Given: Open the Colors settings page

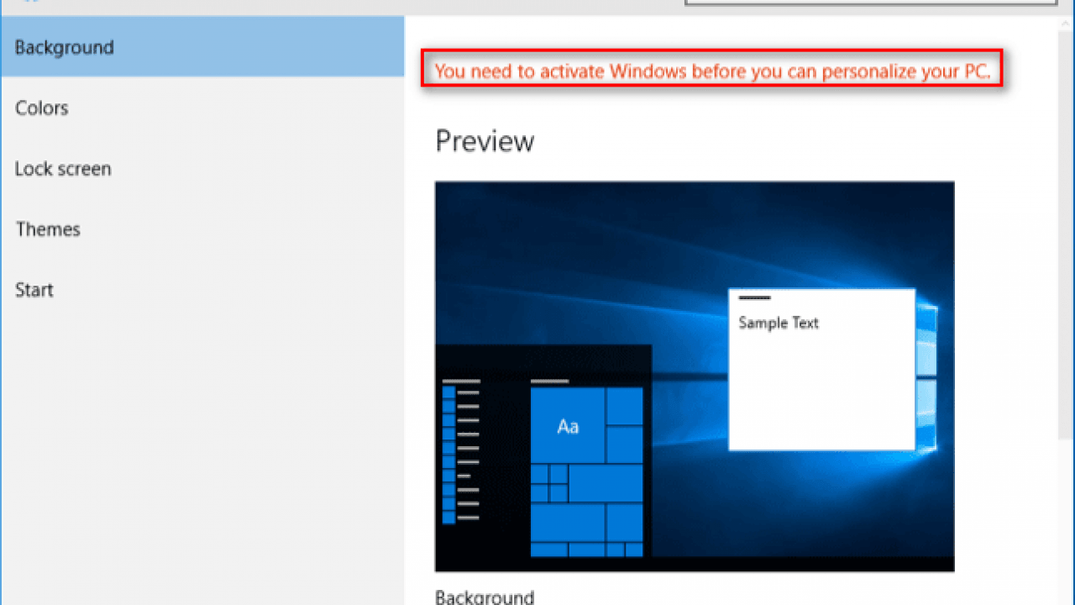Looking at the screenshot, I should (41, 108).
